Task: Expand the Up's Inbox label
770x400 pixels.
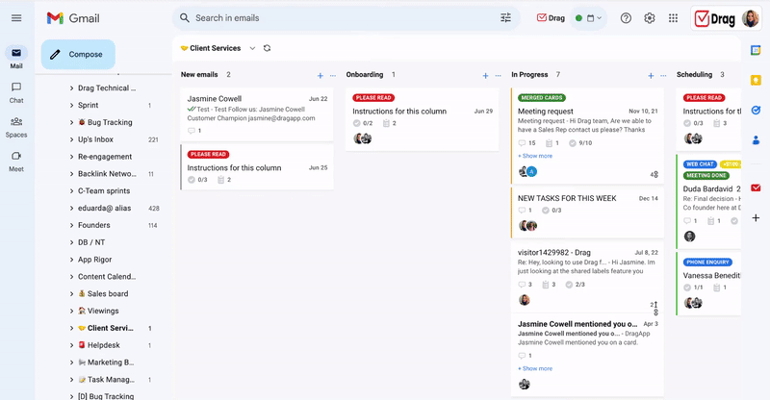Action: 71,139
